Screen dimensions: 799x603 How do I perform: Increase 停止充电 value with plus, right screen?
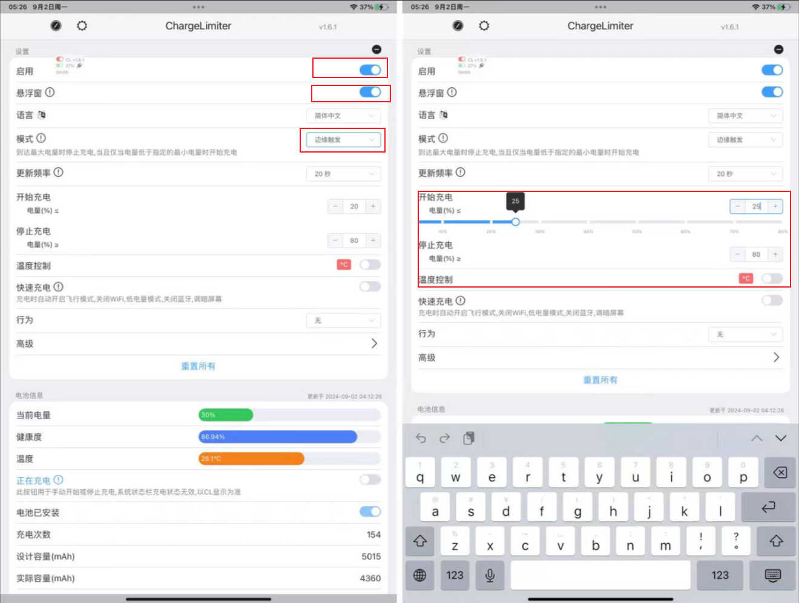(x=775, y=254)
